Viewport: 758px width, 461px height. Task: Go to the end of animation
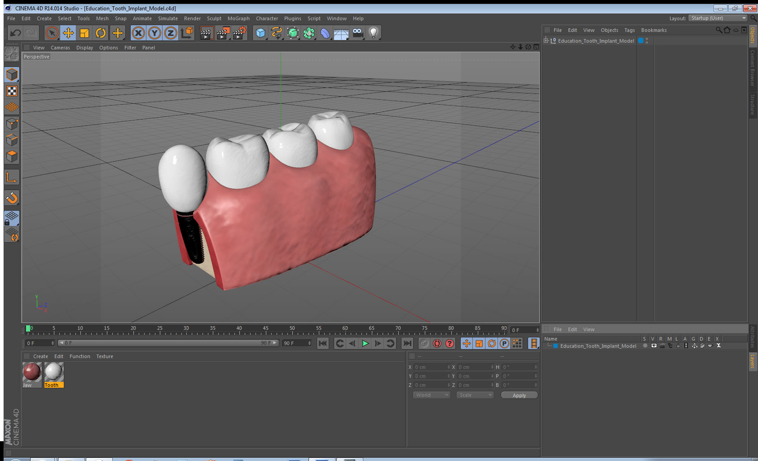pyautogui.click(x=407, y=343)
